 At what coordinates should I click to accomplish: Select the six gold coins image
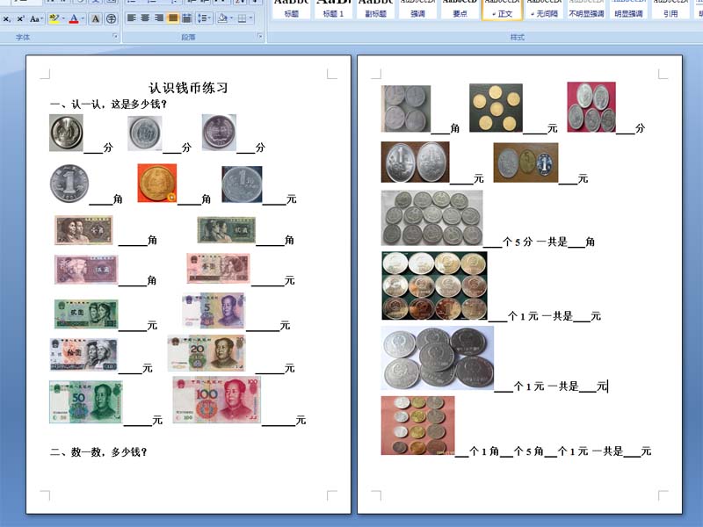pyautogui.click(x=496, y=107)
